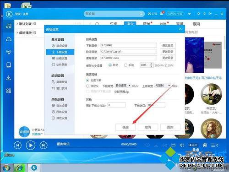Open the download manager sidebar icon

(9, 78)
